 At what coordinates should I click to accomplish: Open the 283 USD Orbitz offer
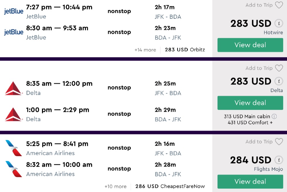185,50
